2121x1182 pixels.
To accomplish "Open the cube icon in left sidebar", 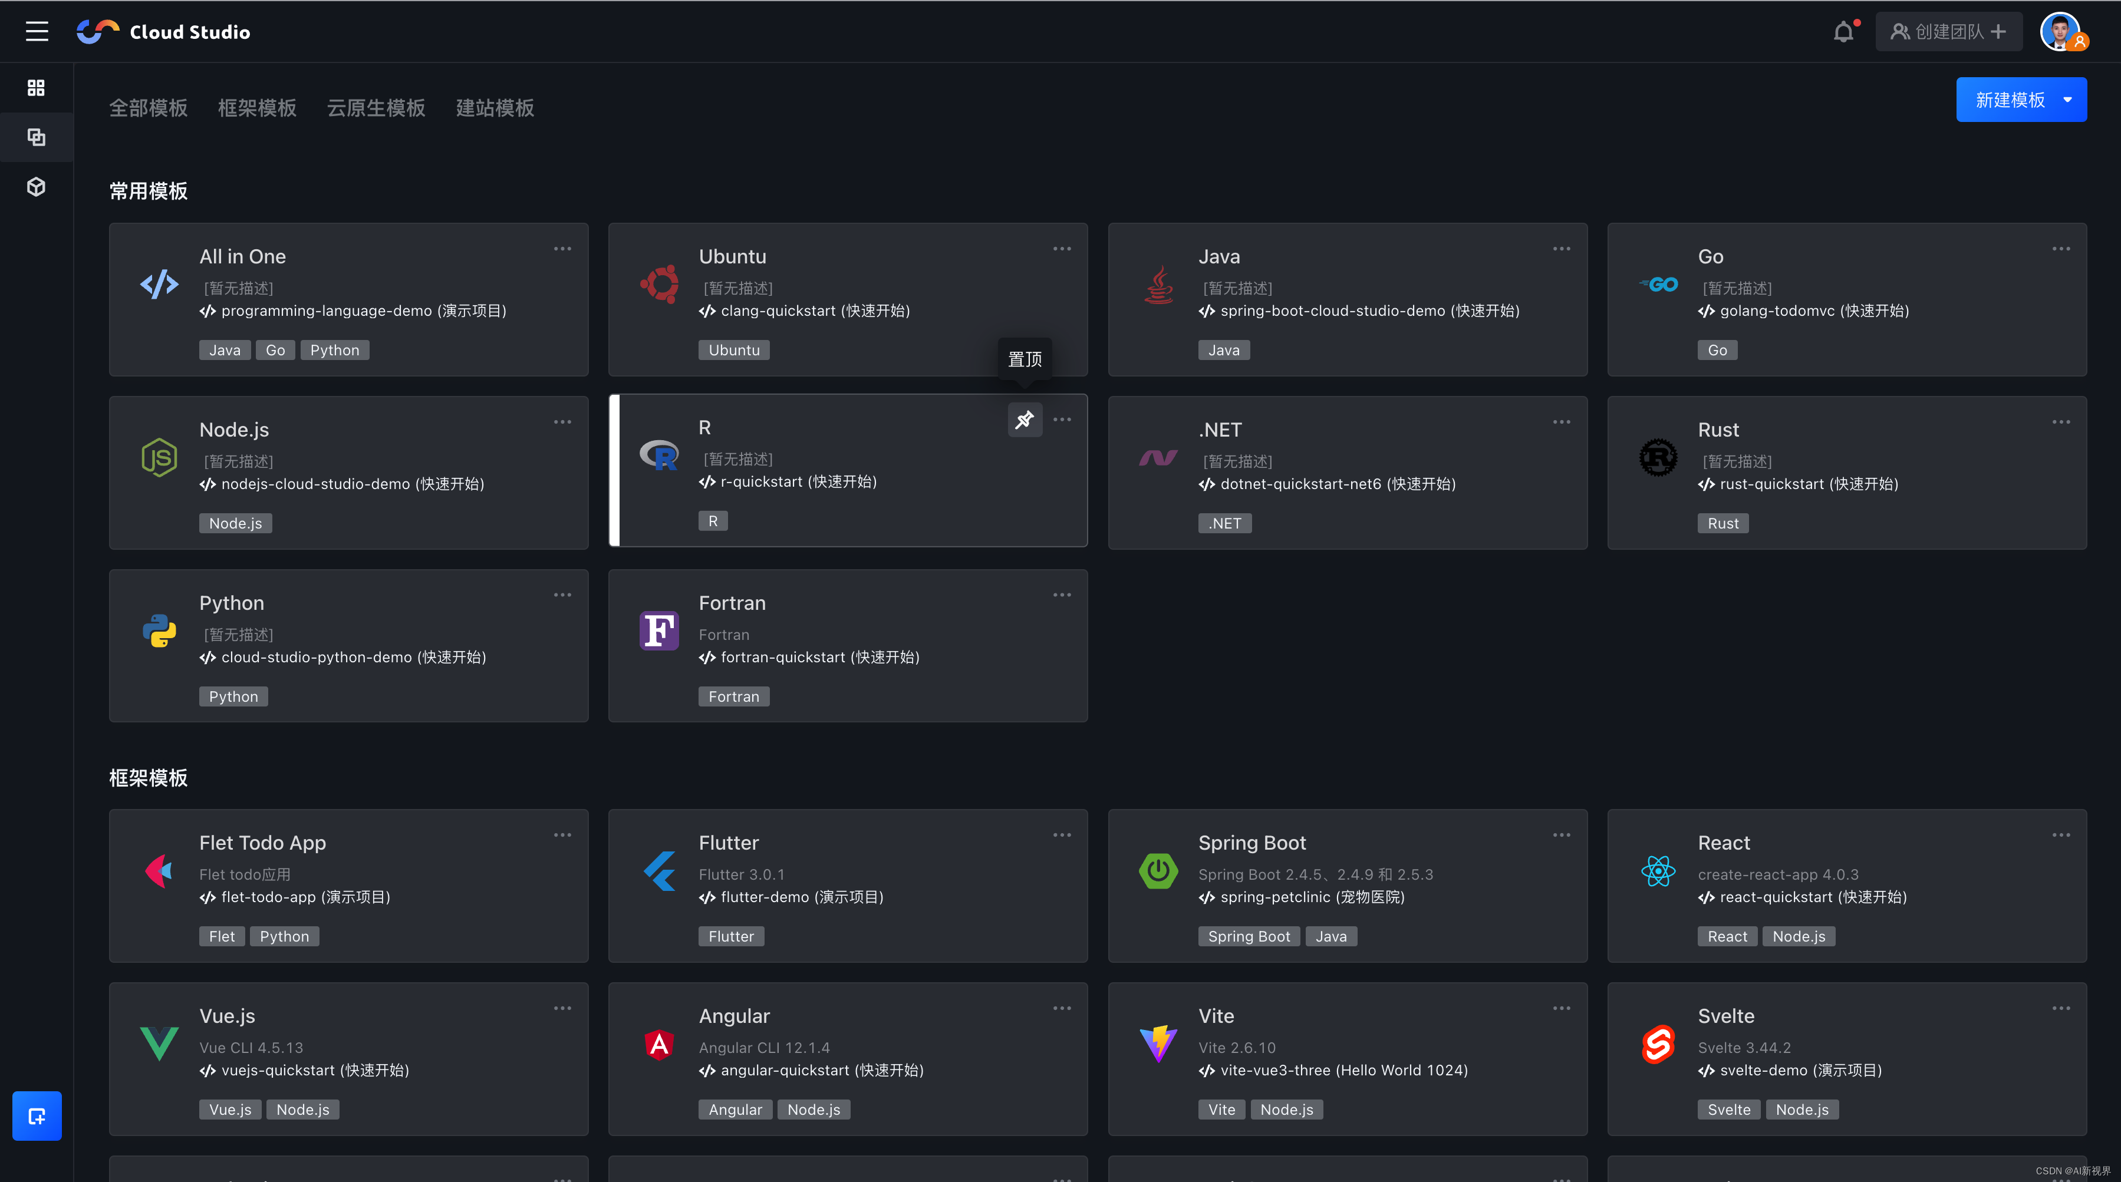I will coord(36,187).
